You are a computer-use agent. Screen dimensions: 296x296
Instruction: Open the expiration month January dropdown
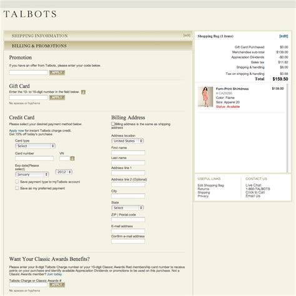(32, 174)
